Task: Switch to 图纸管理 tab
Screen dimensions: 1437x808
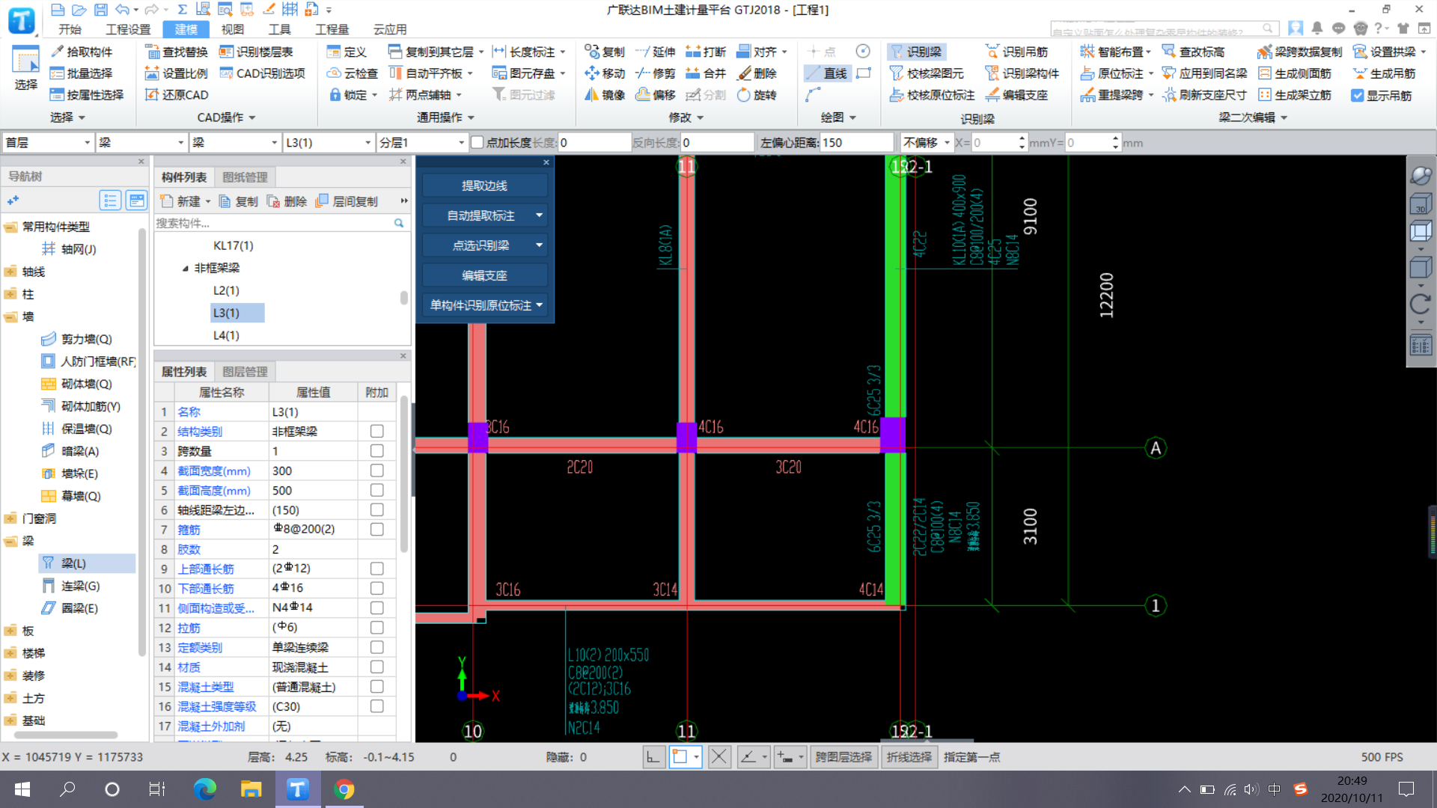Action: click(x=245, y=177)
